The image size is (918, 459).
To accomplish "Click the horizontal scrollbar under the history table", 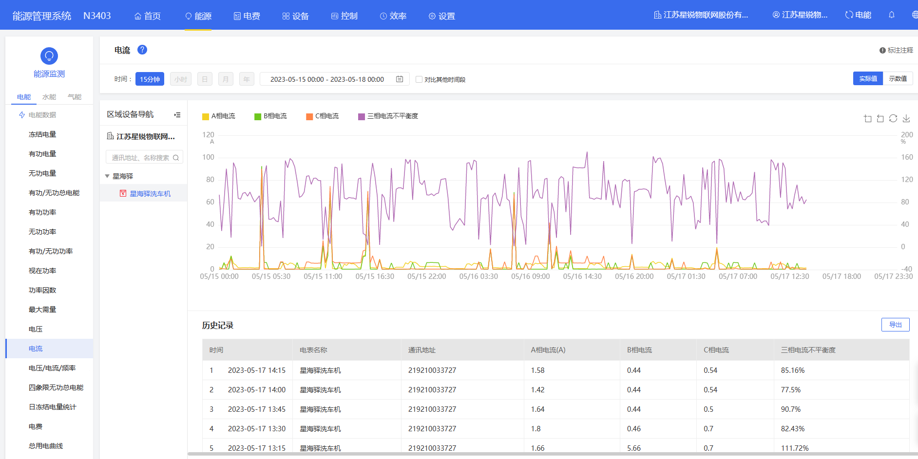I will coord(553,454).
